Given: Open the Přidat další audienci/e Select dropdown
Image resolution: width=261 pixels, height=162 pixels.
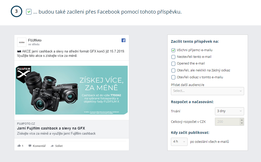Looking at the screenshot, I should (207, 91).
